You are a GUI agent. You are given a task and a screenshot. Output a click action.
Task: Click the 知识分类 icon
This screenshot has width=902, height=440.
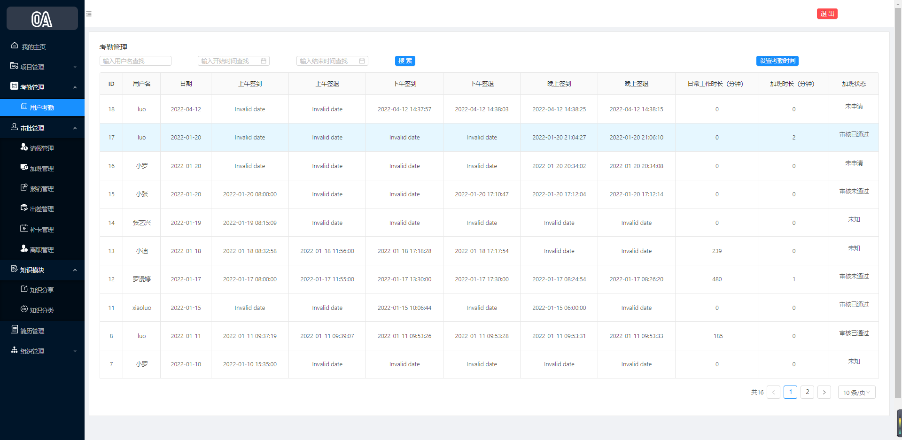coord(24,309)
